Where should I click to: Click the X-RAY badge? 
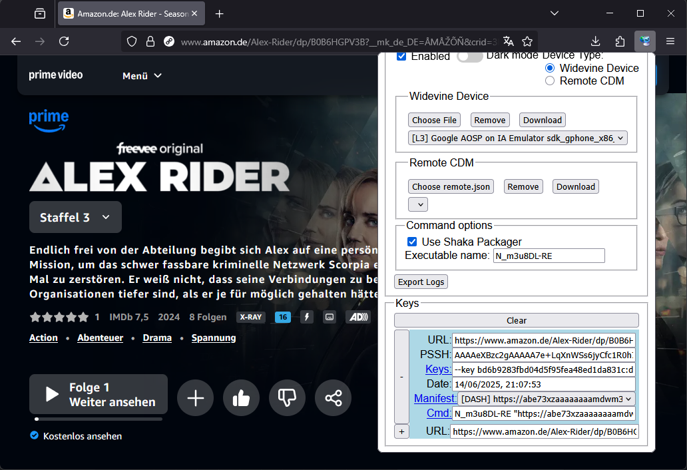coord(250,317)
